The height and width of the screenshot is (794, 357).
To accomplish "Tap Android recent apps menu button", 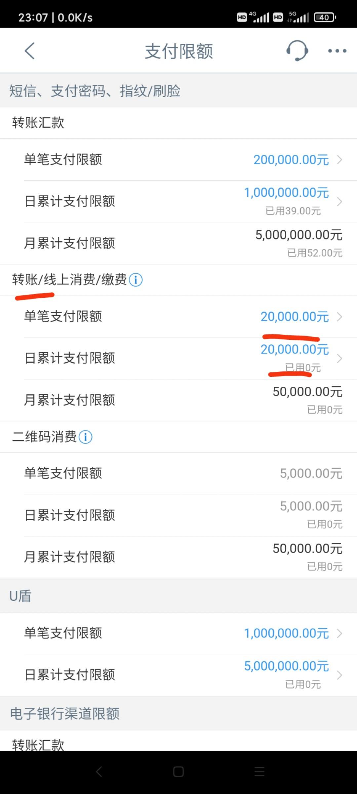I will [x=259, y=772].
